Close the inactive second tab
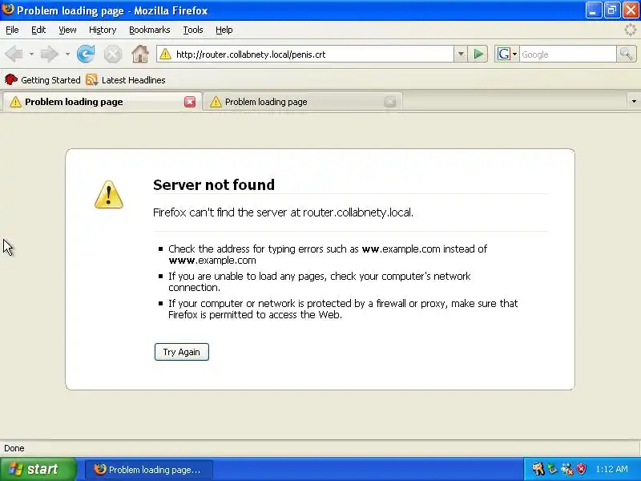Screen dimensions: 641x481 390,102
